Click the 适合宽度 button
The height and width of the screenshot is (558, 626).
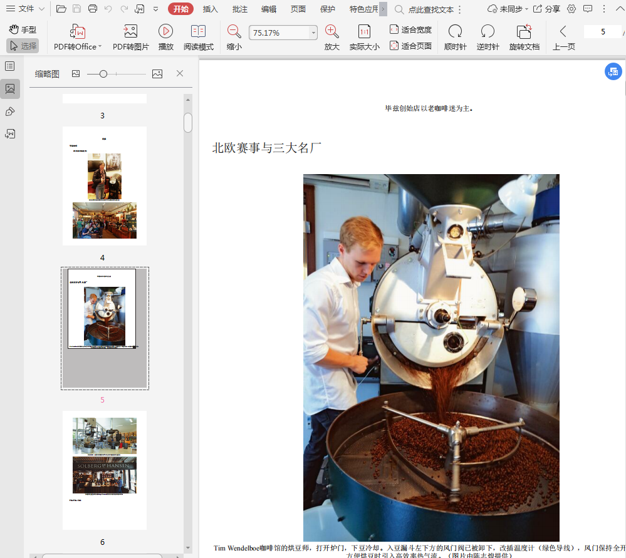click(x=410, y=29)
